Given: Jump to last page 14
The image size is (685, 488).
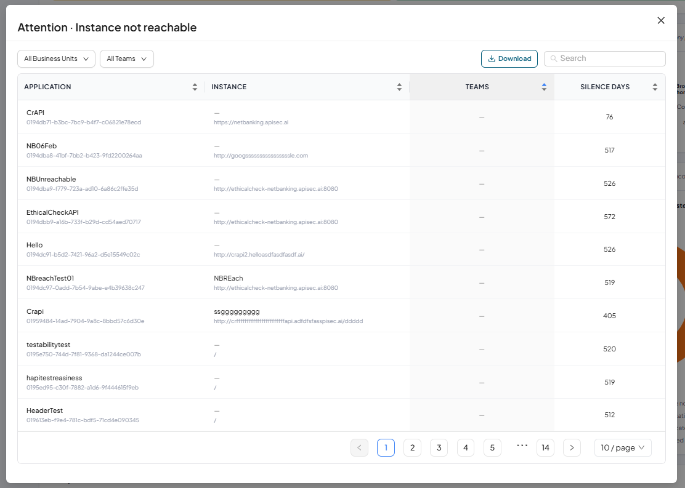Looking at the screenshot, I should [x=545, y=447].
